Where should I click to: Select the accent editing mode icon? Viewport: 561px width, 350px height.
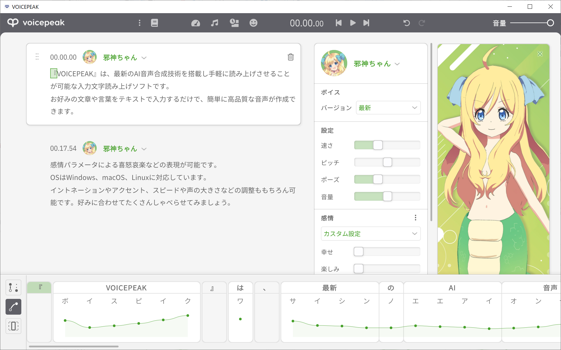(13, 287)
